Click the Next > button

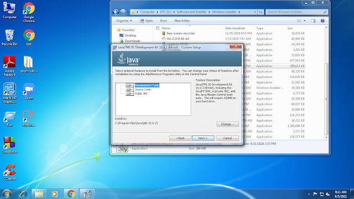(203, 138)
